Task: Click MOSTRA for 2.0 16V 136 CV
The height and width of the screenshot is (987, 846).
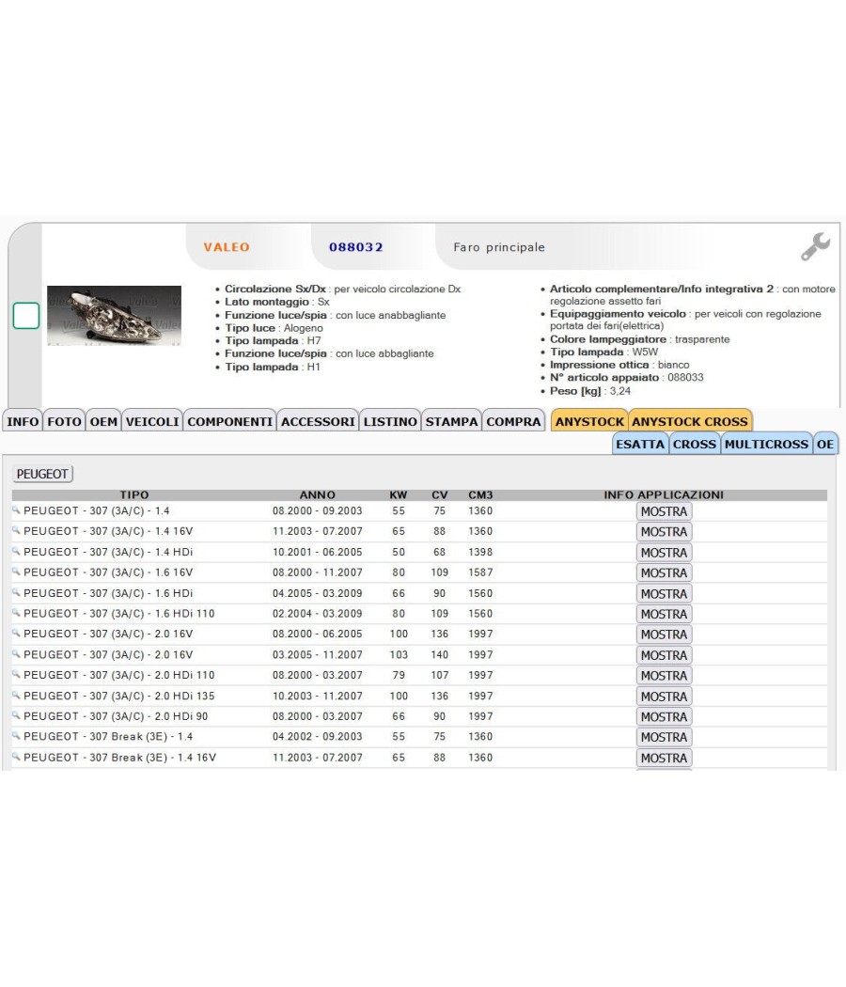Action: point(664,634)
